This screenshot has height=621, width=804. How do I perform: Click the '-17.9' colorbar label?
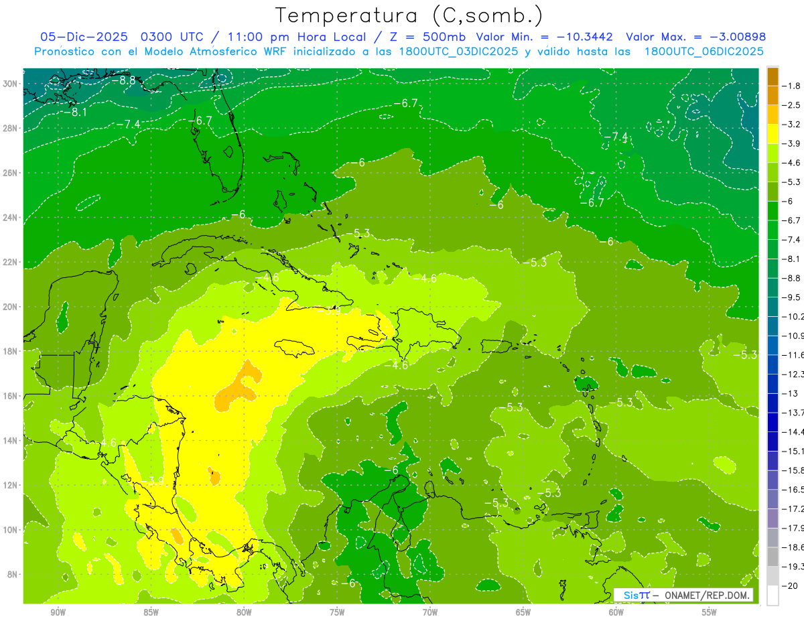793,528
